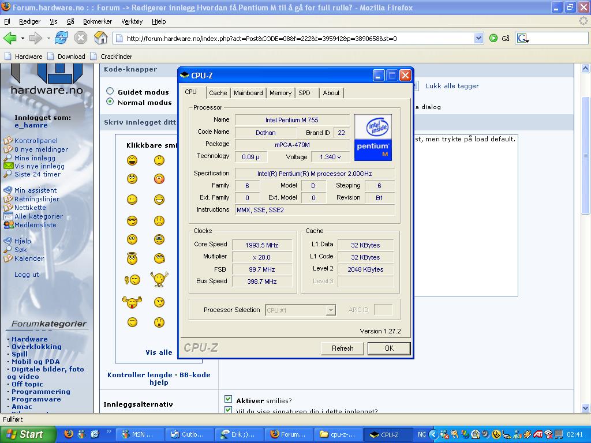The width and height of the screenshot is (591, 443).
Task: Insert the angel halo smiley
Action: tap(132, 258)
